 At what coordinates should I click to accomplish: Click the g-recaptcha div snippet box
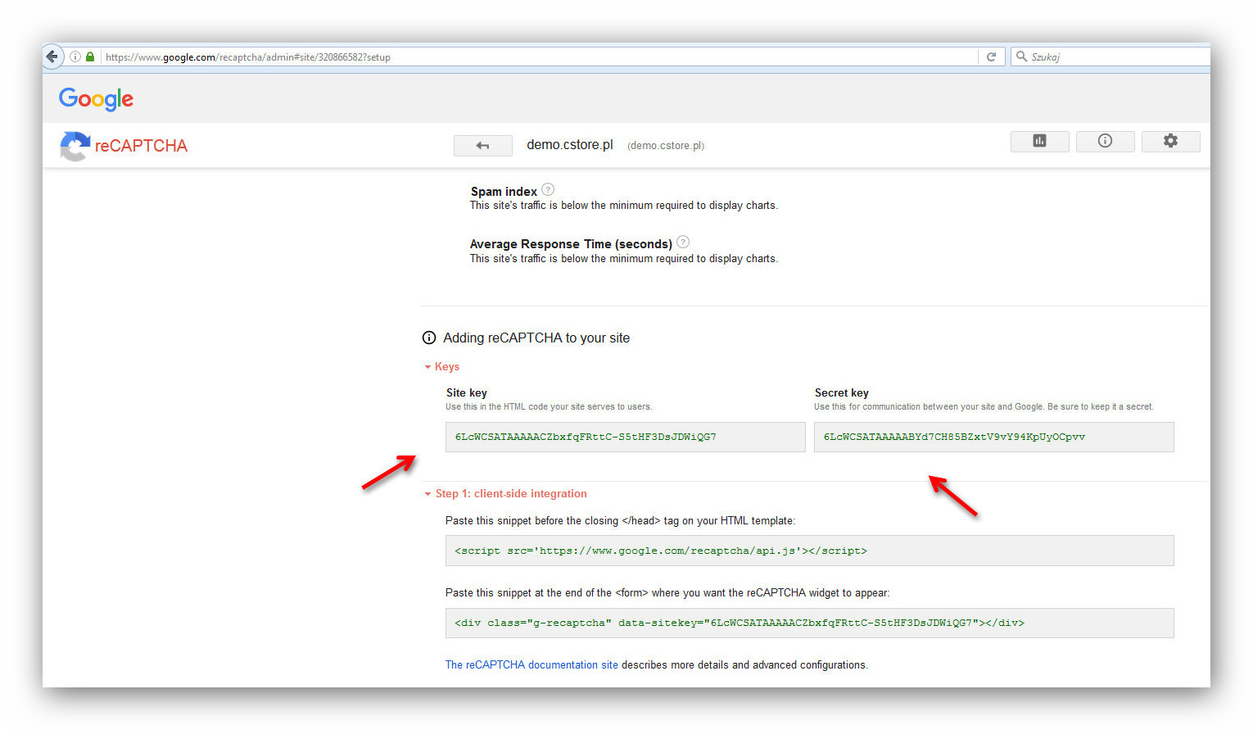pyautogui.click(x=809, y=623)
